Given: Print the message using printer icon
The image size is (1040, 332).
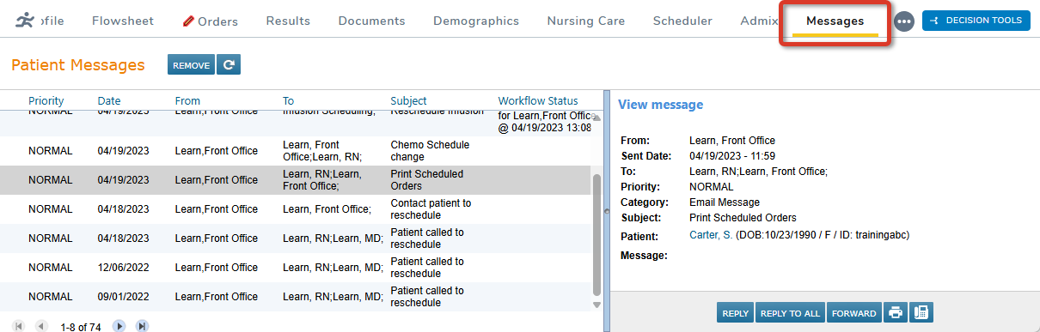Looking at the screenshot, I should pos(896,313).
